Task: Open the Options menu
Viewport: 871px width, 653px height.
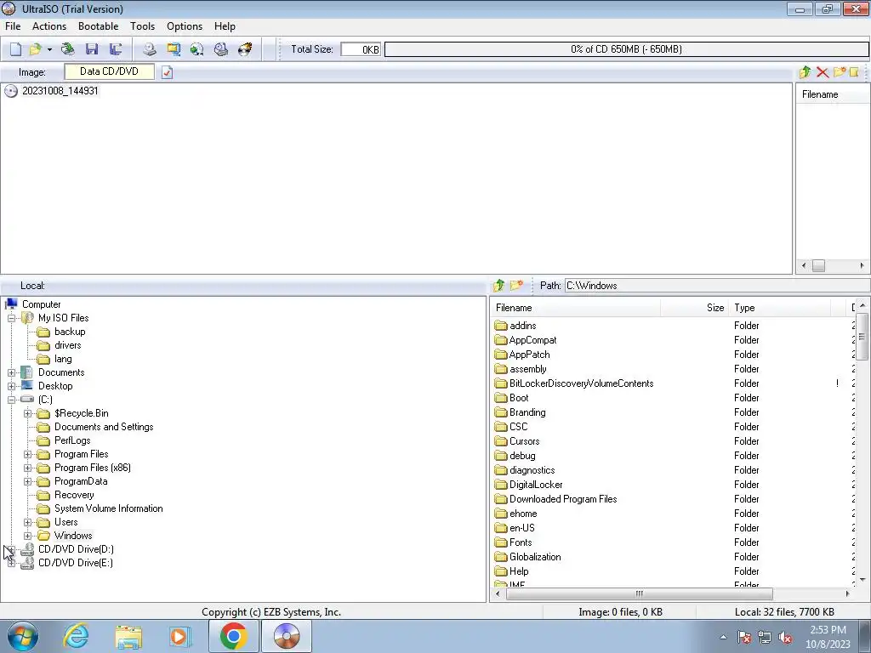Action: click(x=185, y=26)
